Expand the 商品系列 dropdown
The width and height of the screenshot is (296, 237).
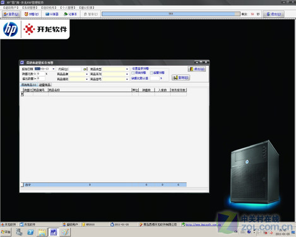127,74
